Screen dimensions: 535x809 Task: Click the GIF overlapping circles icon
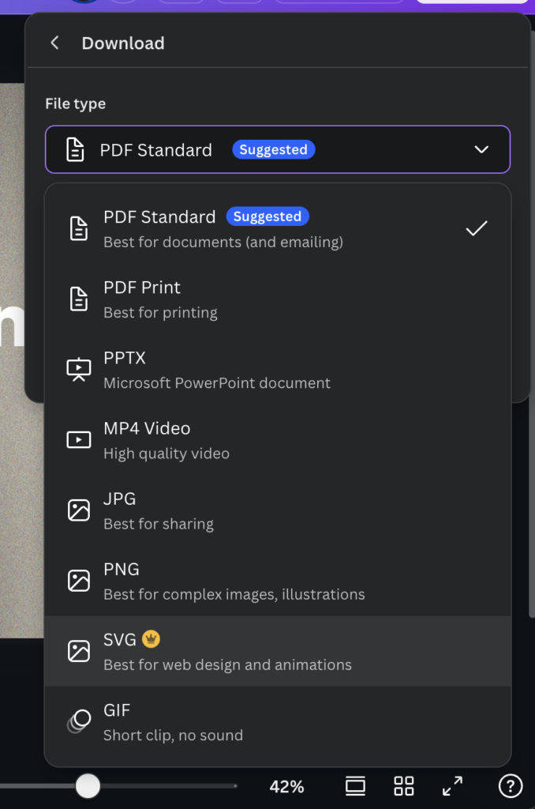pyautogui.click(x=78, y=721)
